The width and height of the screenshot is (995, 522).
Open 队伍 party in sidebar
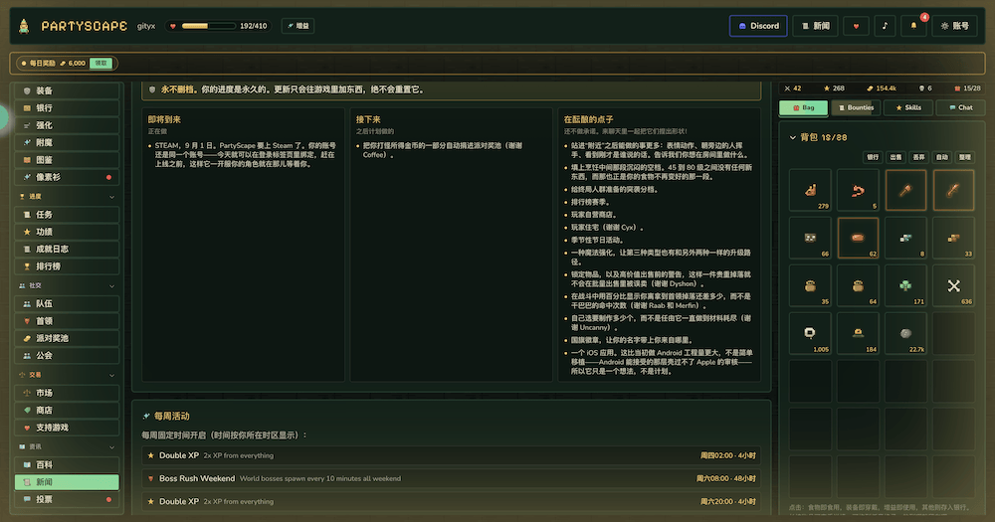click(x=67, y=304)
